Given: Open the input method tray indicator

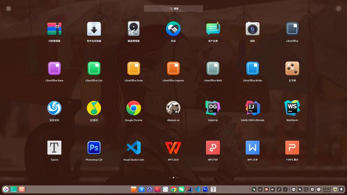Looking at the screenshot, I should [260, 190].
